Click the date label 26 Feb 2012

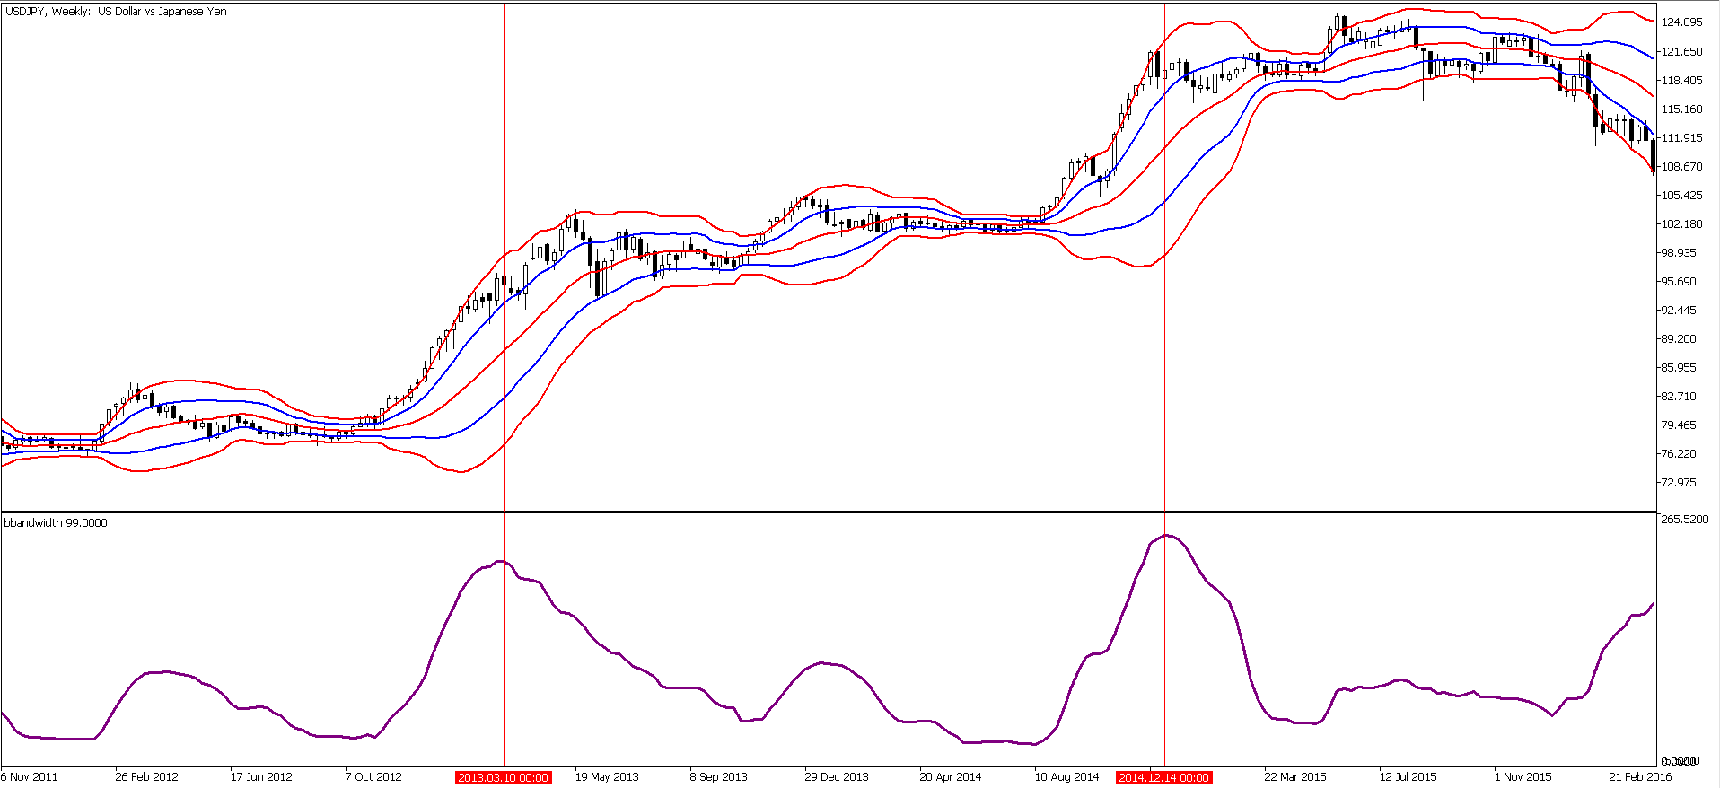(x=146, y=777)
